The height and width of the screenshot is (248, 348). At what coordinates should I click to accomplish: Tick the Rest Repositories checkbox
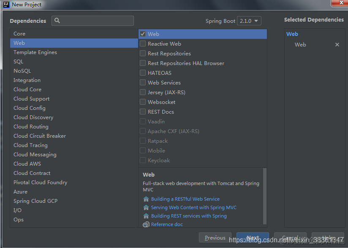143,54
